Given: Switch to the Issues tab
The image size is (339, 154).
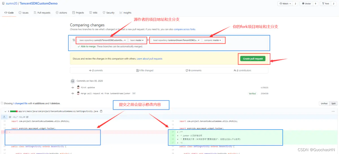Looking at the screenshot, I should click(x=23, y=13).
